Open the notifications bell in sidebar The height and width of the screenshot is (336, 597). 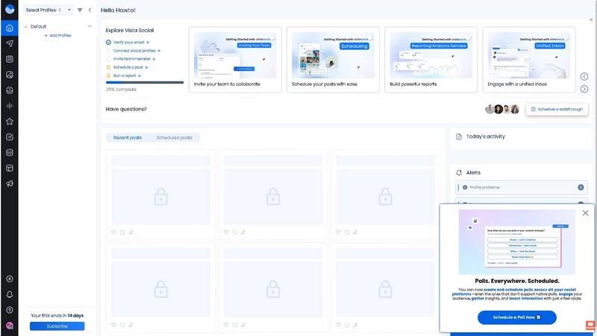click(x=10, y=294)
